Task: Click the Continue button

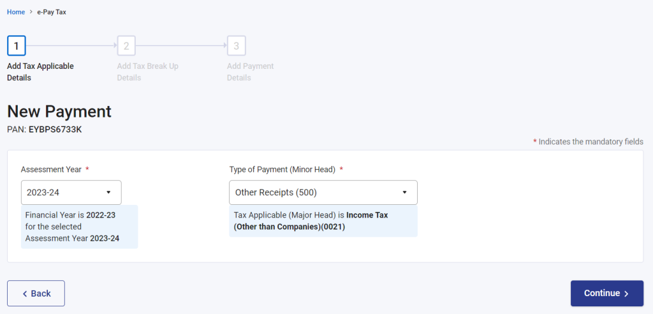Action: (607, 294)
